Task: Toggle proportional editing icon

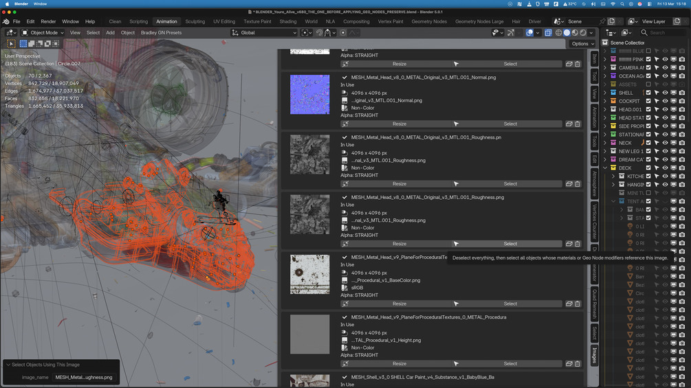Action: pos(343,32)
